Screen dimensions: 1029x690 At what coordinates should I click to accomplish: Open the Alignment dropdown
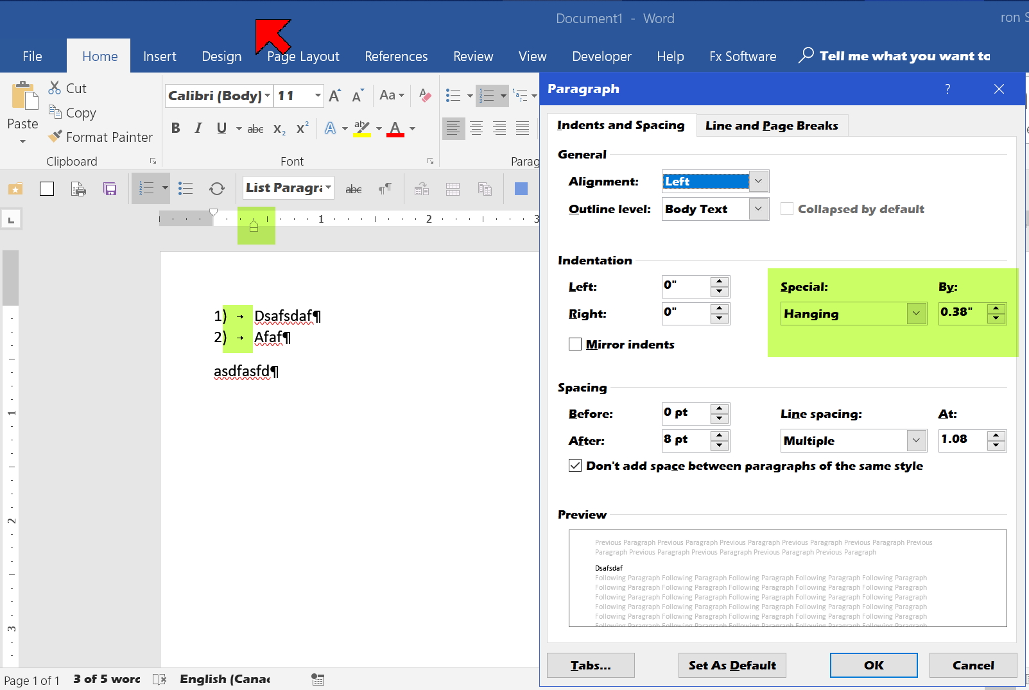click(758, 181)
